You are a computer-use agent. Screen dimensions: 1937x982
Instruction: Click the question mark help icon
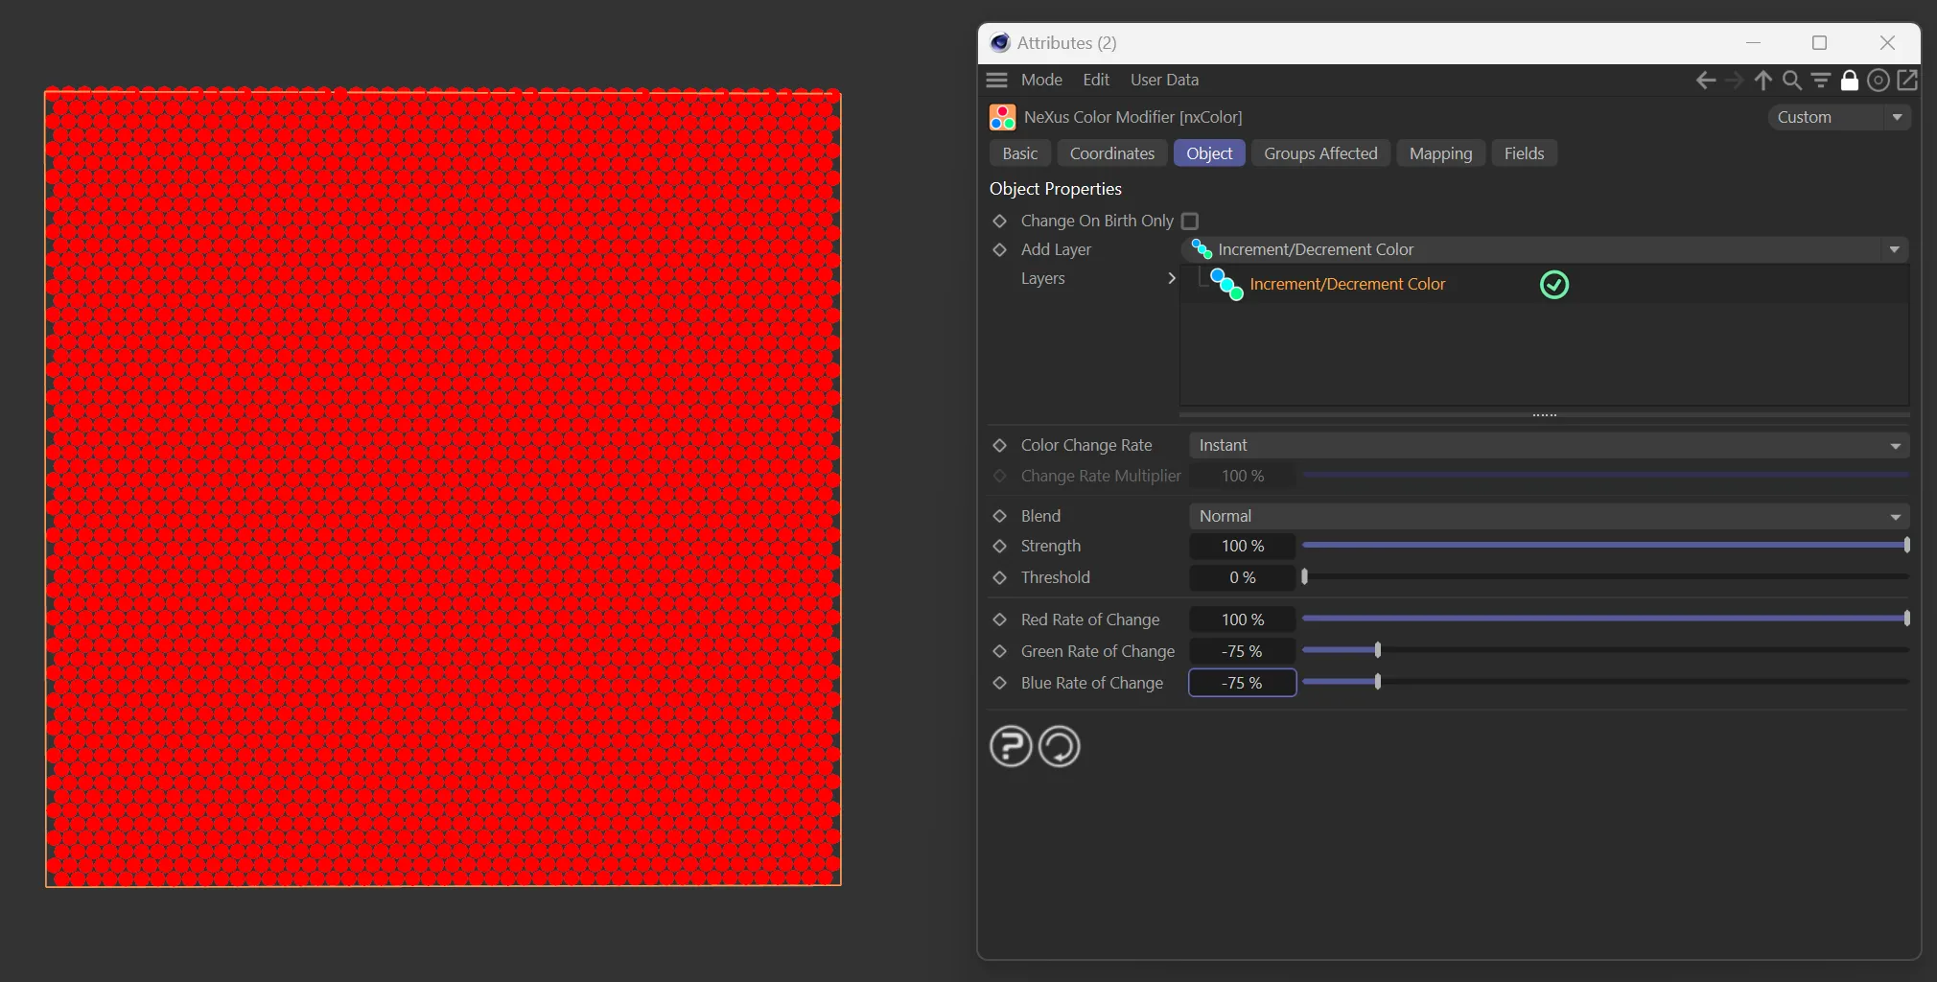1011,746
